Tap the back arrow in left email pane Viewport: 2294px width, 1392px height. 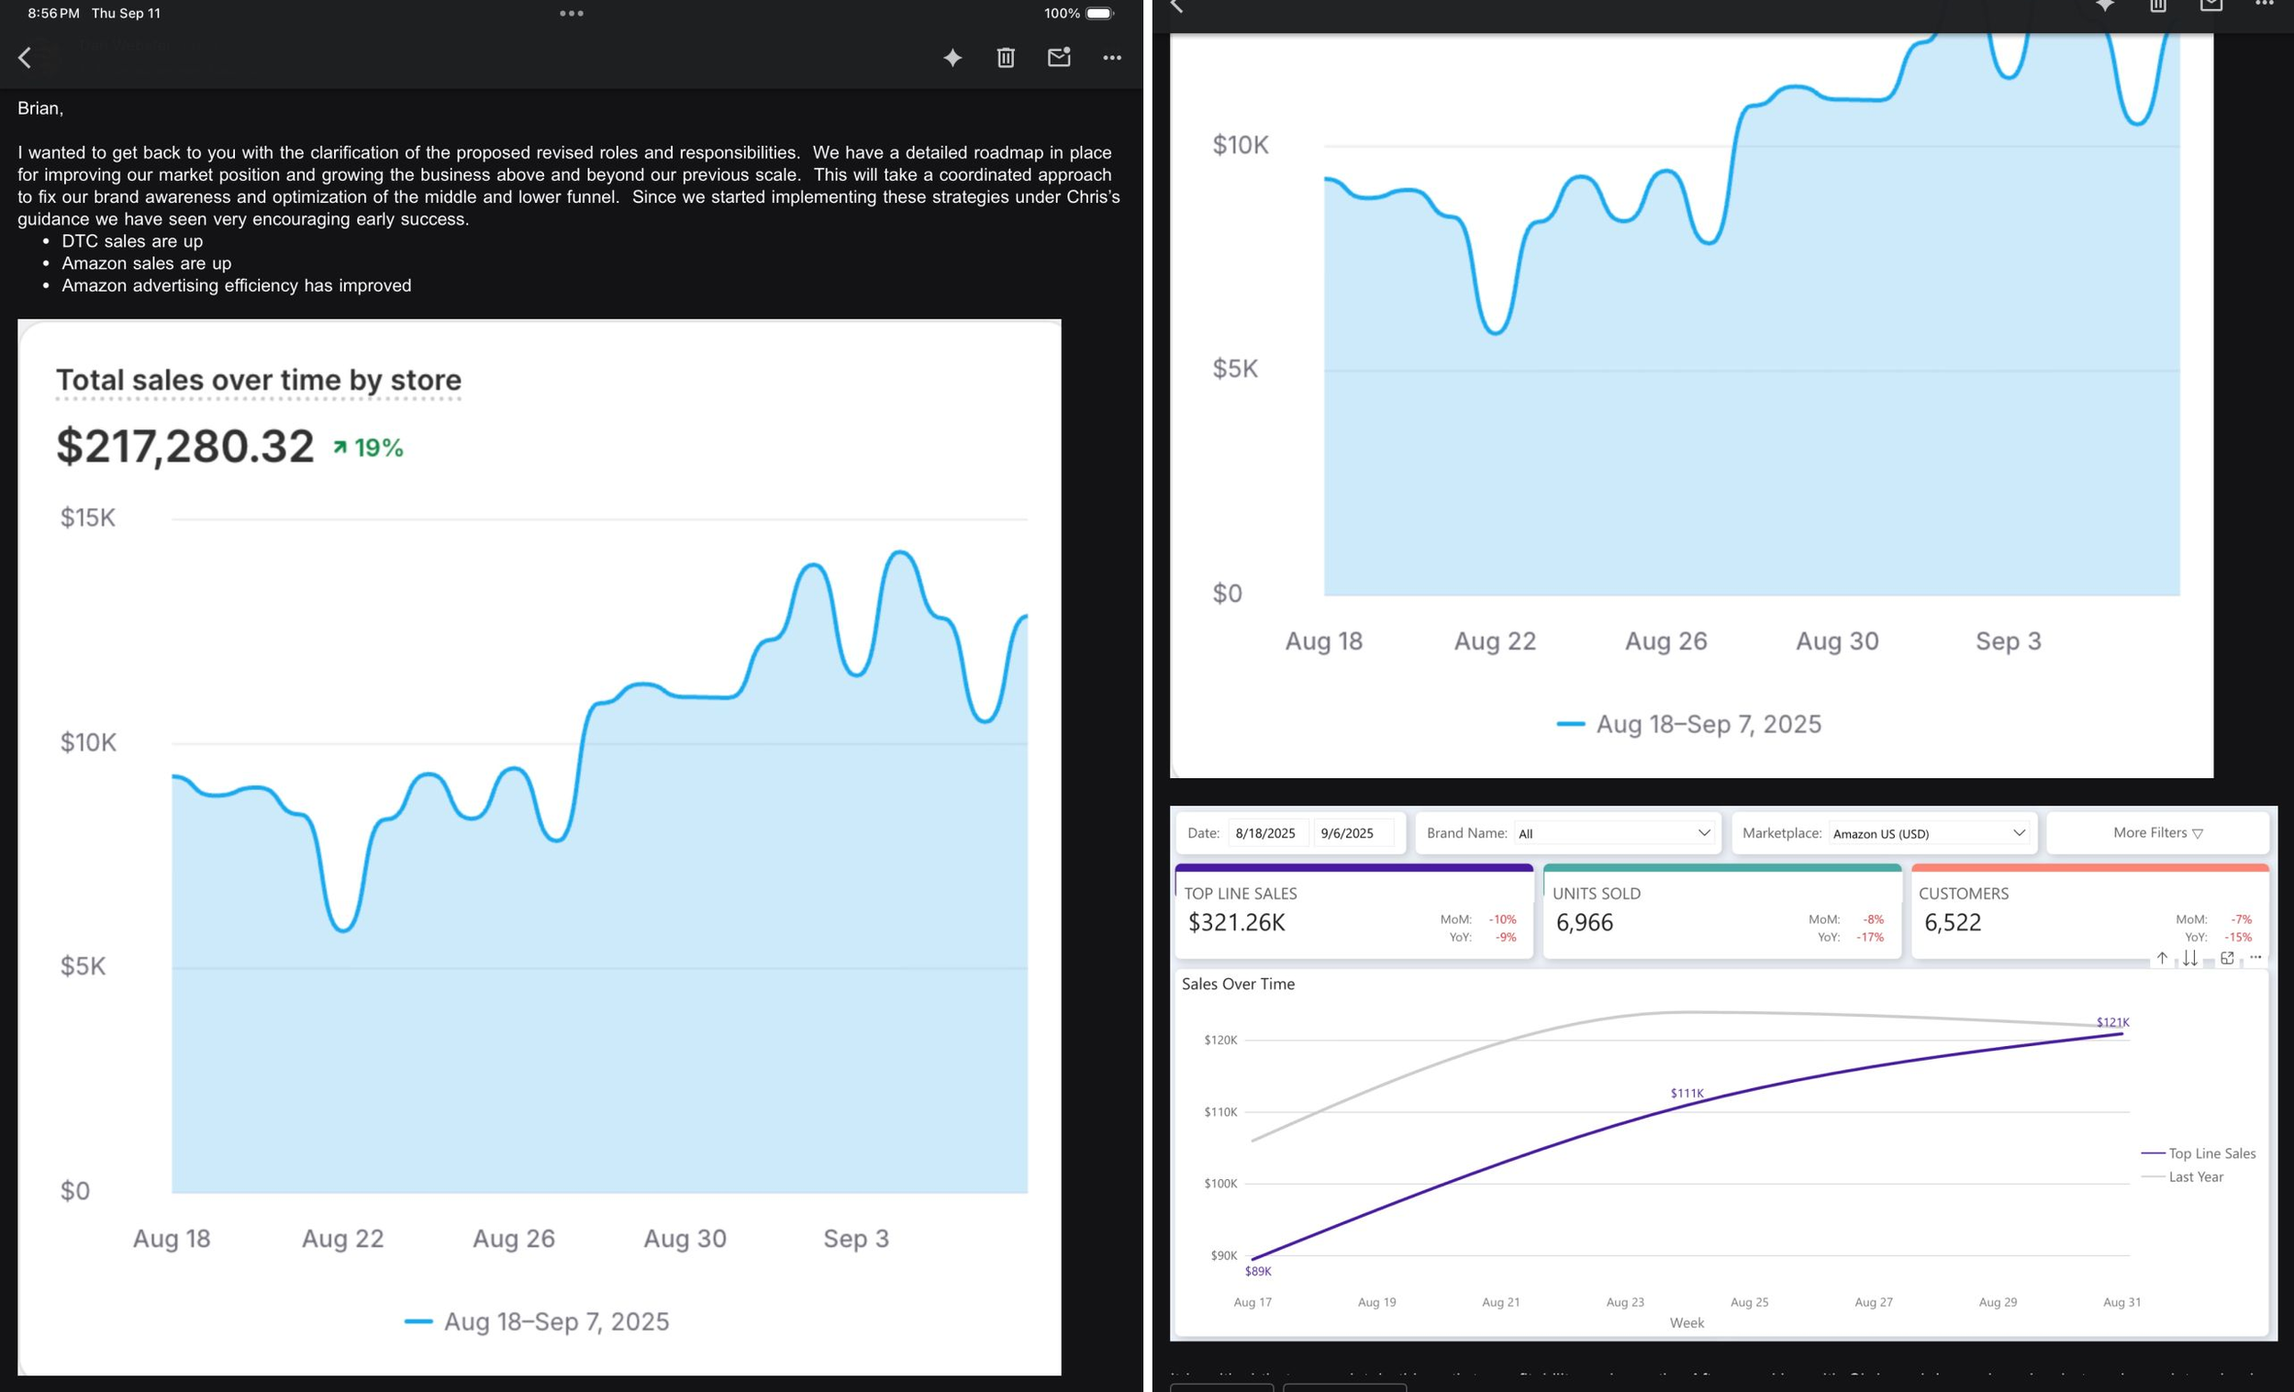pyautogui.click(x=25, y=58)
